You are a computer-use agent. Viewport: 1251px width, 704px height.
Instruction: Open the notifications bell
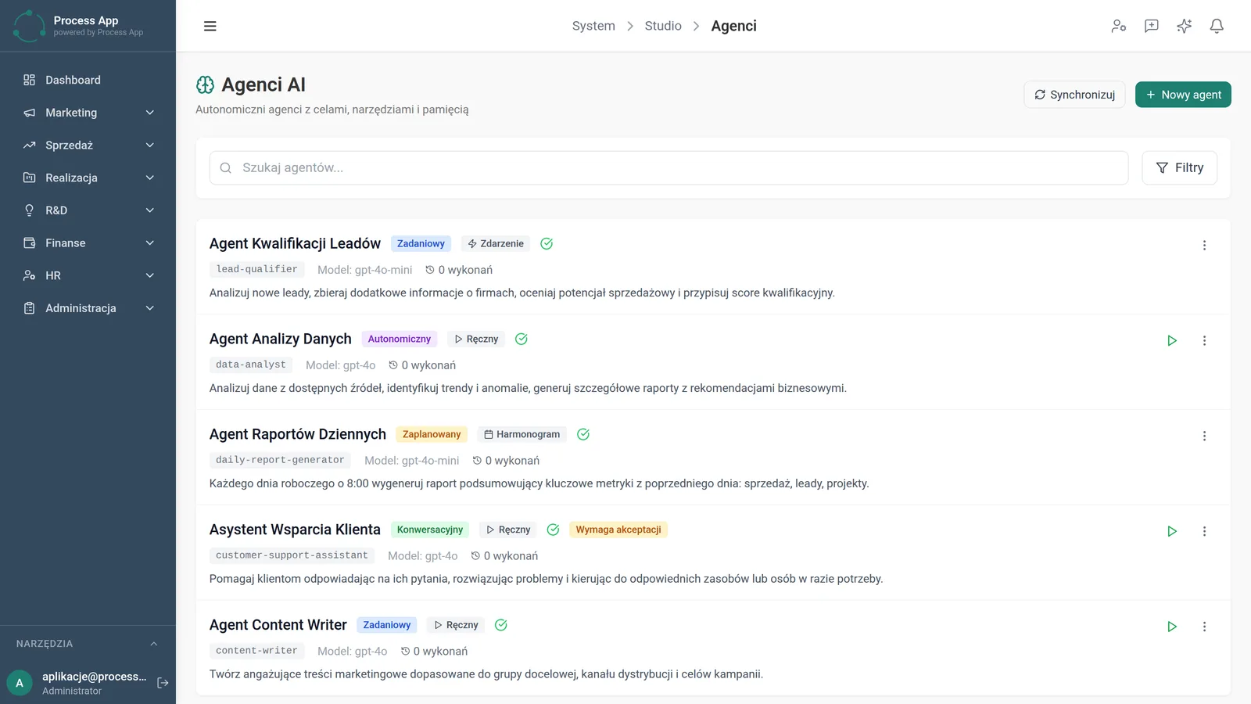(1217, 26)
